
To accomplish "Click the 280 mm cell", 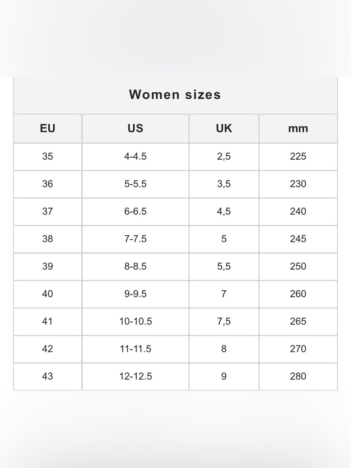I will (x=298, y=376).
